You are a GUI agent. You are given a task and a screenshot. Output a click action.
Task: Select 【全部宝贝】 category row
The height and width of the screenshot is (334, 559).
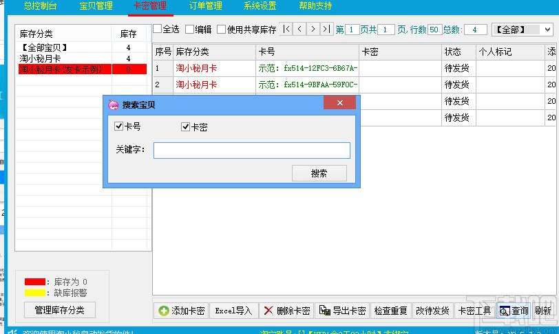pyautogui.click(x=83, y=47)
